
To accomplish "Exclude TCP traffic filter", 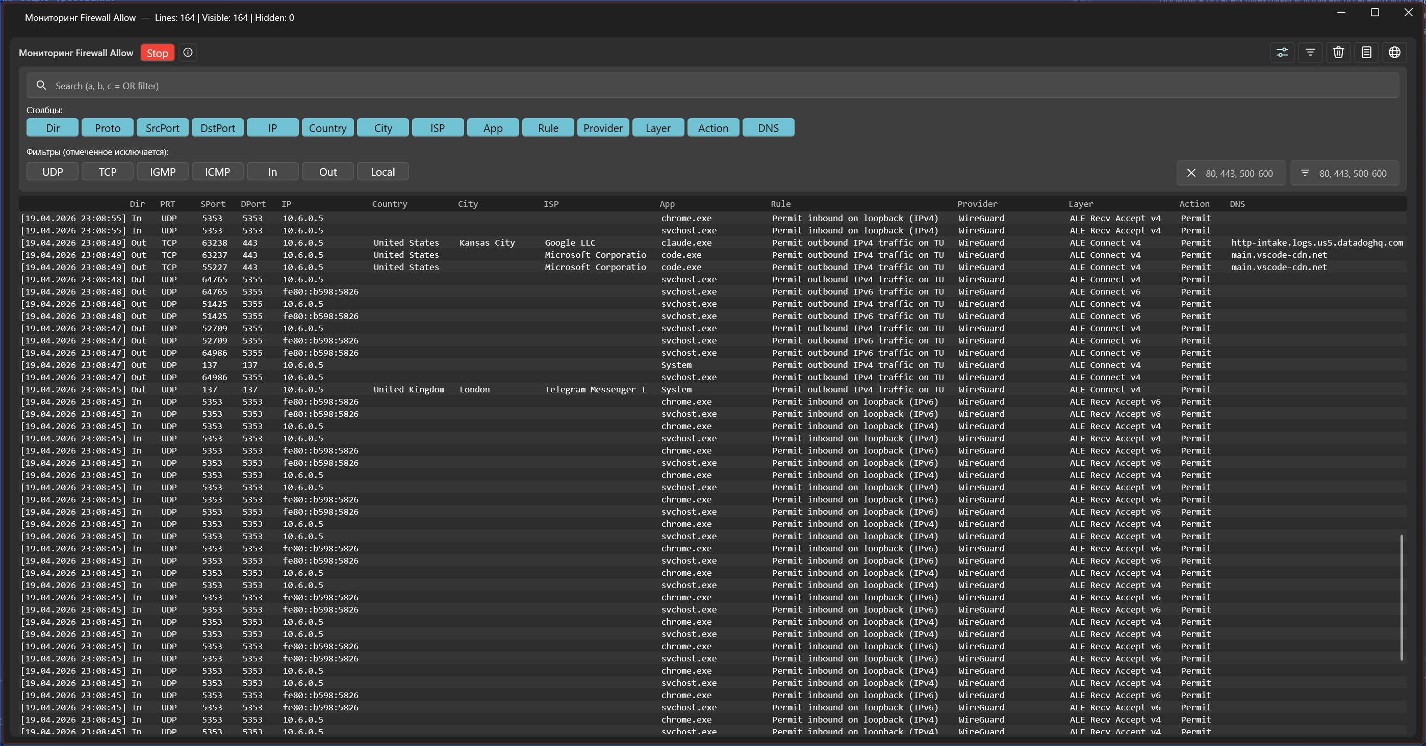I will click(108, 171).
